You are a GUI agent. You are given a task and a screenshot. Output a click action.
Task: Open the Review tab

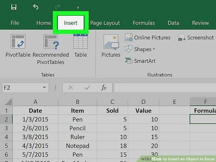[x=201, y=23]
